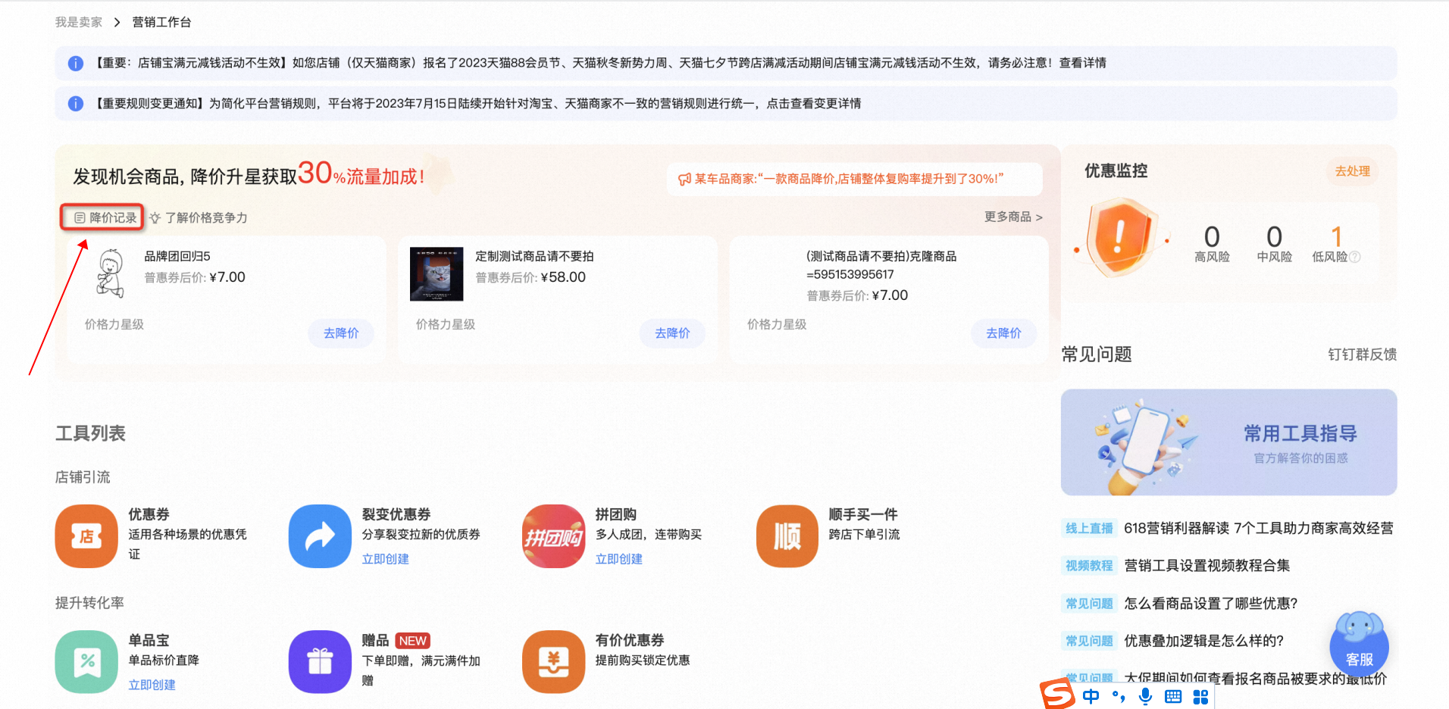Click the cat photo product thumbnail
1449x709 pixels.
coord(437,274)
